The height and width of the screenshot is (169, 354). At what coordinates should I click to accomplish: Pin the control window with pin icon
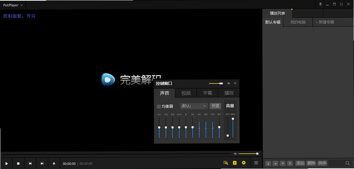click(x=228, y=83)
